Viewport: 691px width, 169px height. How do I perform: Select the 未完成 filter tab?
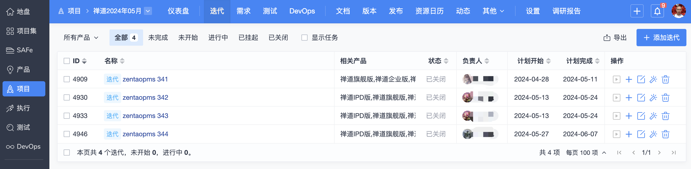158,38
